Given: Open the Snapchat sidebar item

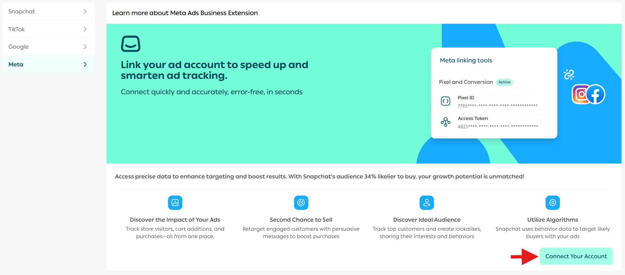Looking at the screenshot, I should 22,11.
